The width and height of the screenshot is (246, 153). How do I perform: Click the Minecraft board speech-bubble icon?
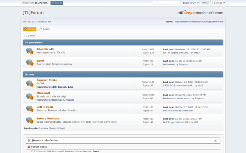30,96
